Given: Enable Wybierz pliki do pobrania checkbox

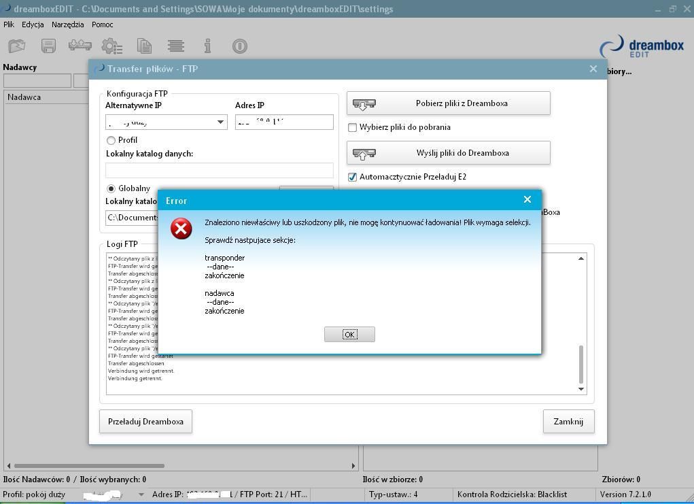Looking at the screenshot, I should [x=352, y=128].
